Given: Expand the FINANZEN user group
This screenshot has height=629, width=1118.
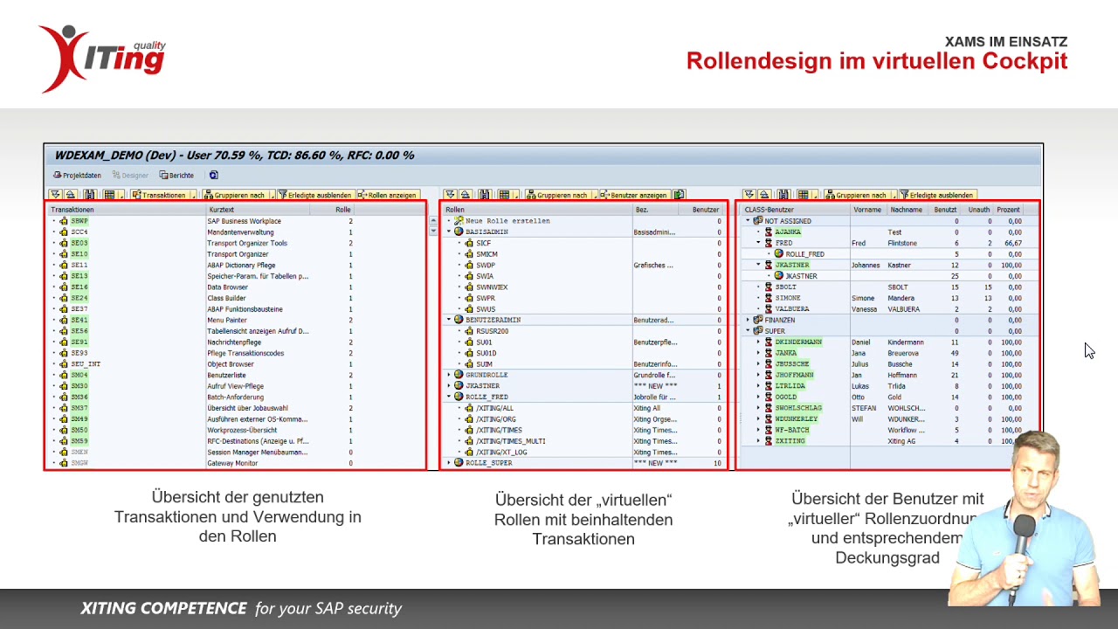Looking at the screenshot, I should pos(749,320).
